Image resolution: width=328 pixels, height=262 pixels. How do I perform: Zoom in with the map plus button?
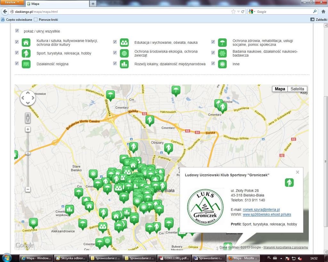(x=28, y=129)
